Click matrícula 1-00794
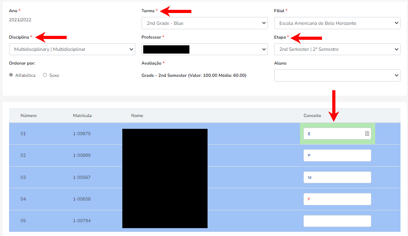This screenshot has height=236, width=408. [82, 221]
